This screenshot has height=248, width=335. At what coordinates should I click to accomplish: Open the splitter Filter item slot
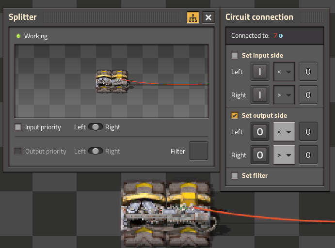coord(199,151)
